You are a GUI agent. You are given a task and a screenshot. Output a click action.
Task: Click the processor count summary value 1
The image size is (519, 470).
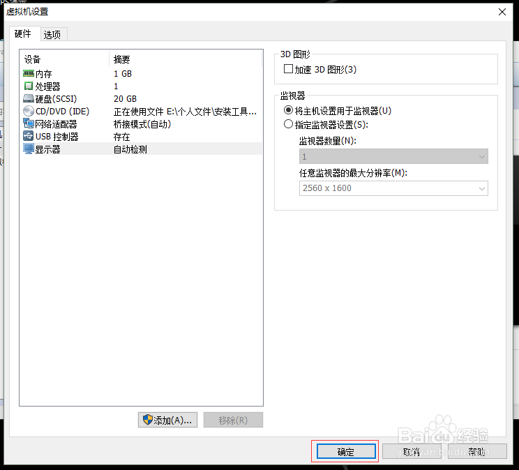(116, 86)
